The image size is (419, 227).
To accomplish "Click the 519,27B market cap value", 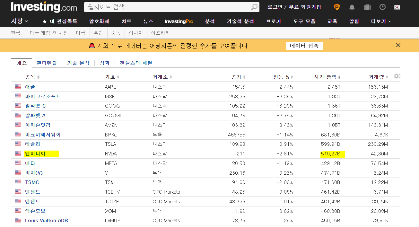I will tap(330, 154).
